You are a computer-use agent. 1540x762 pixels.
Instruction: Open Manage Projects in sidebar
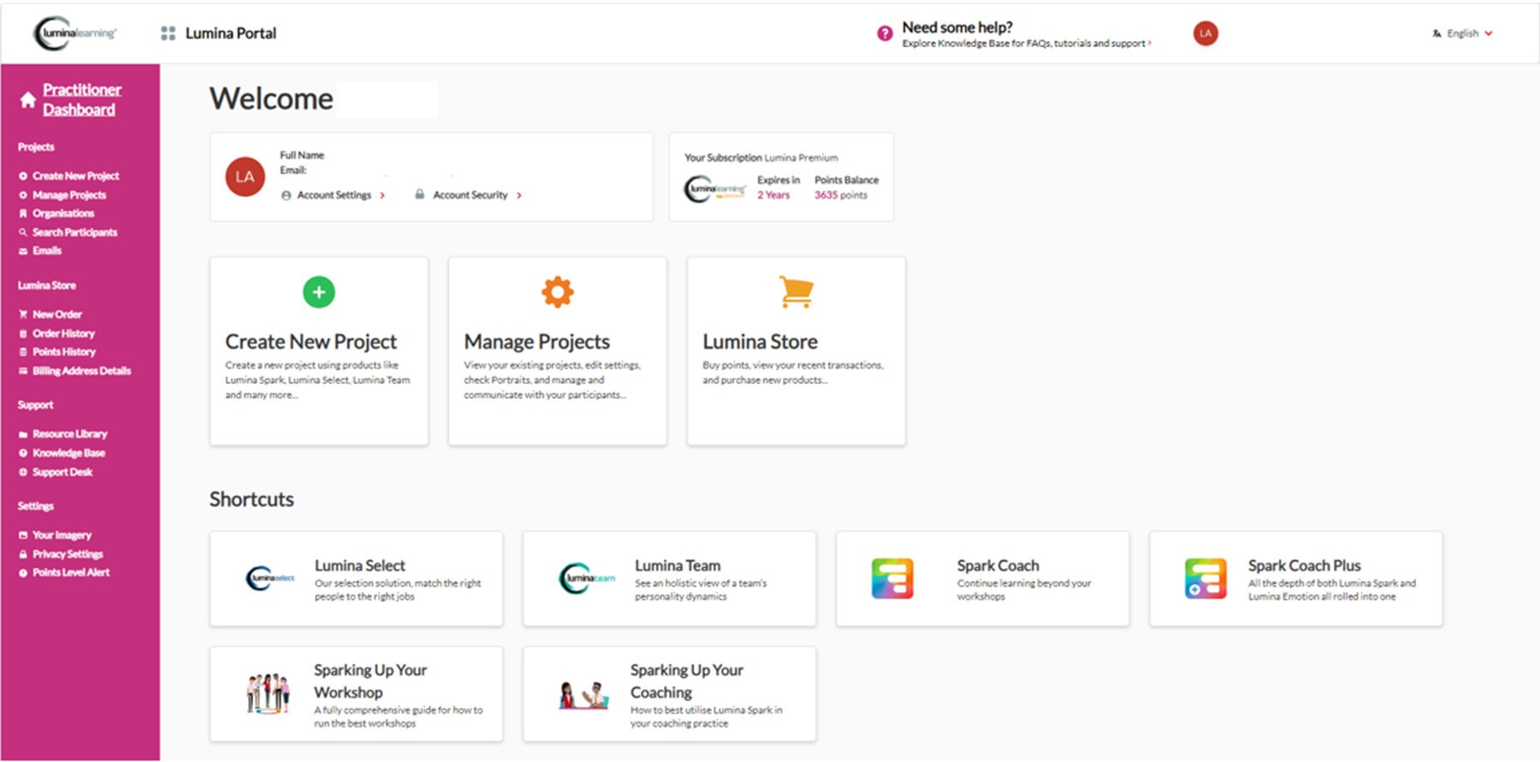click(x=69, y=195)
